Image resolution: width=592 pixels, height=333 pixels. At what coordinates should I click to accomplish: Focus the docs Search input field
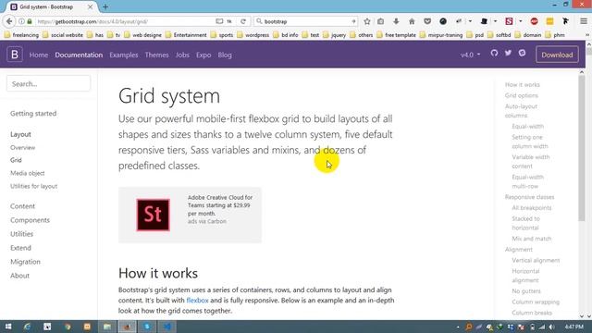[49, 84]
